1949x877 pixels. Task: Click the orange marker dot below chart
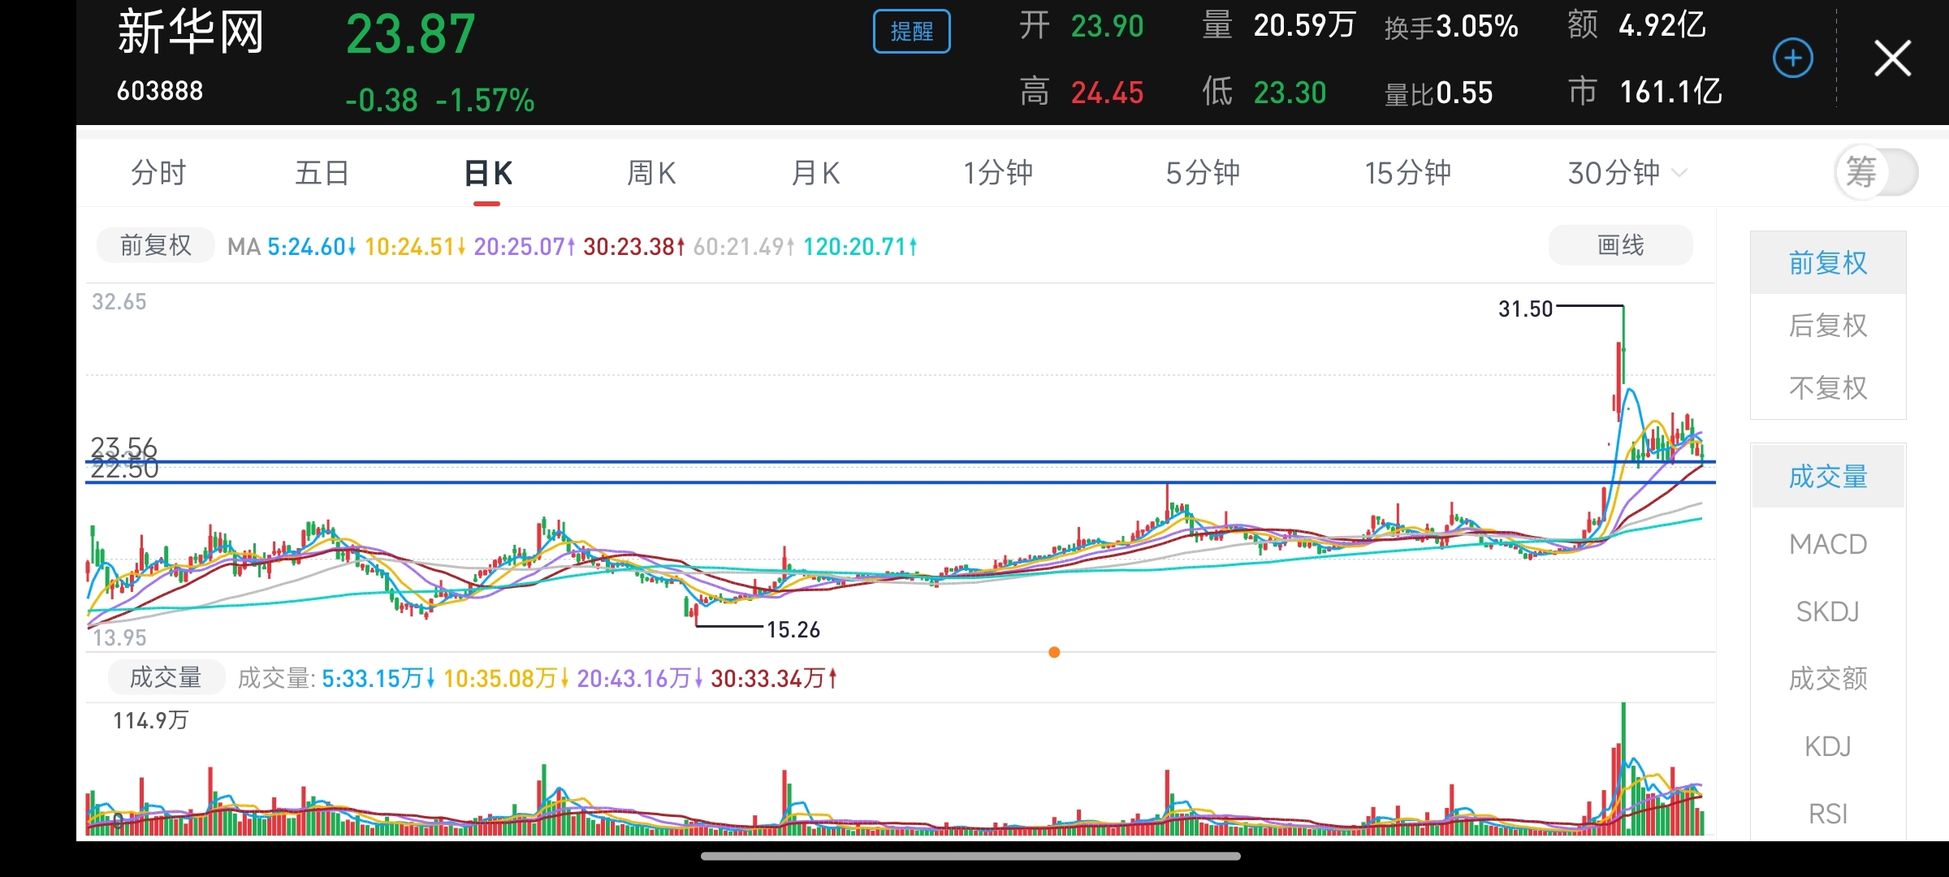pyautogui.click(x=1054, y=652)
